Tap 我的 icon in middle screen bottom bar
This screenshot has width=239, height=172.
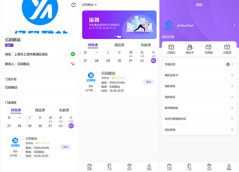[149, 166]
